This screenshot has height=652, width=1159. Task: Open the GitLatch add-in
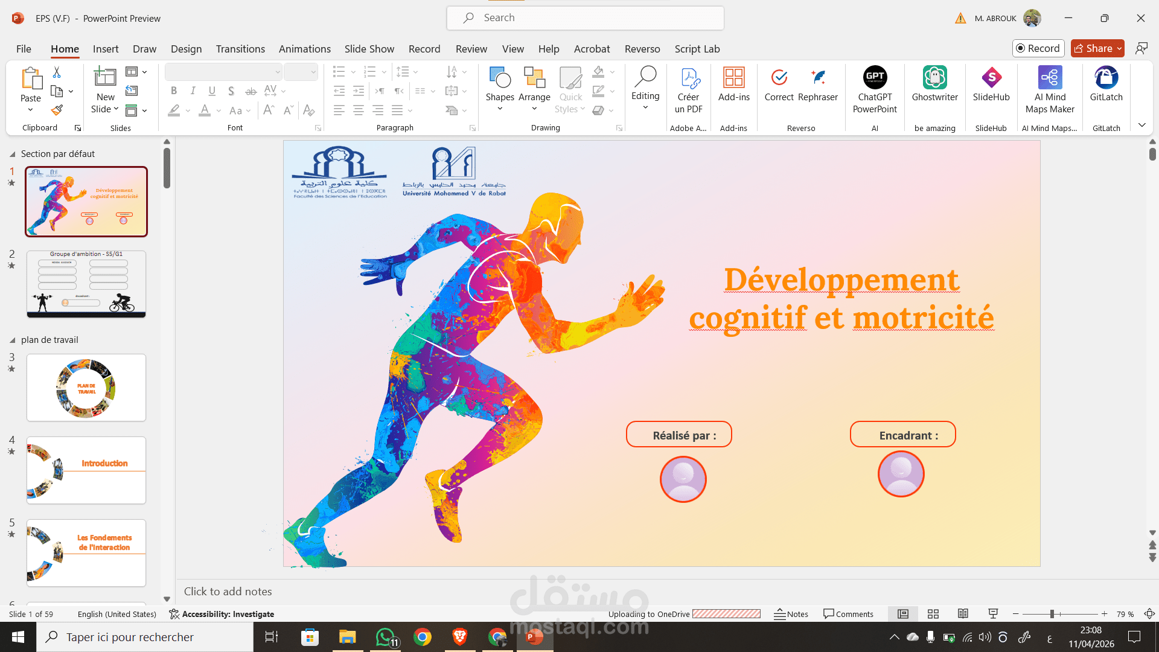pos(1106,77)
